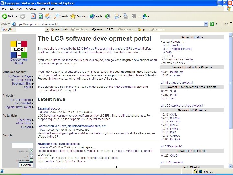Click the Go arrow button
Screen dimensions: 233x175
(x=211, y=24)
